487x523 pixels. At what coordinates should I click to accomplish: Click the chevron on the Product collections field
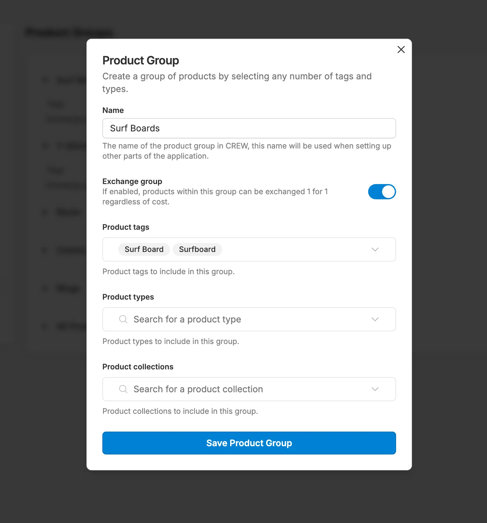click(x=375, y=389)
